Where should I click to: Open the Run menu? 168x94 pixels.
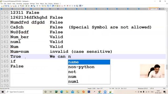(x=46, y=4)
